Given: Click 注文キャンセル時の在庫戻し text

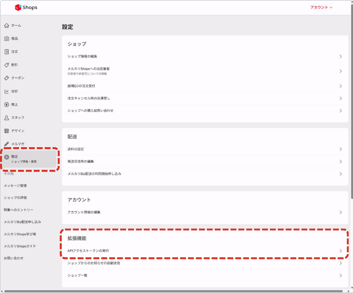Looking at the screenshot, I should 89,99.
